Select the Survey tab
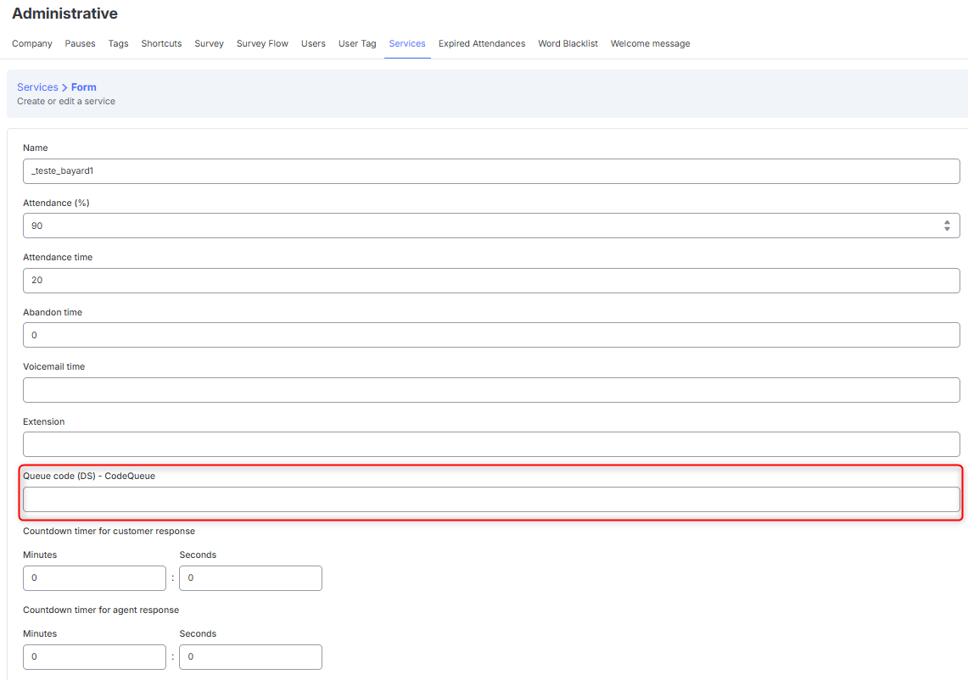968x680 pixels. (x=210, y=44)
